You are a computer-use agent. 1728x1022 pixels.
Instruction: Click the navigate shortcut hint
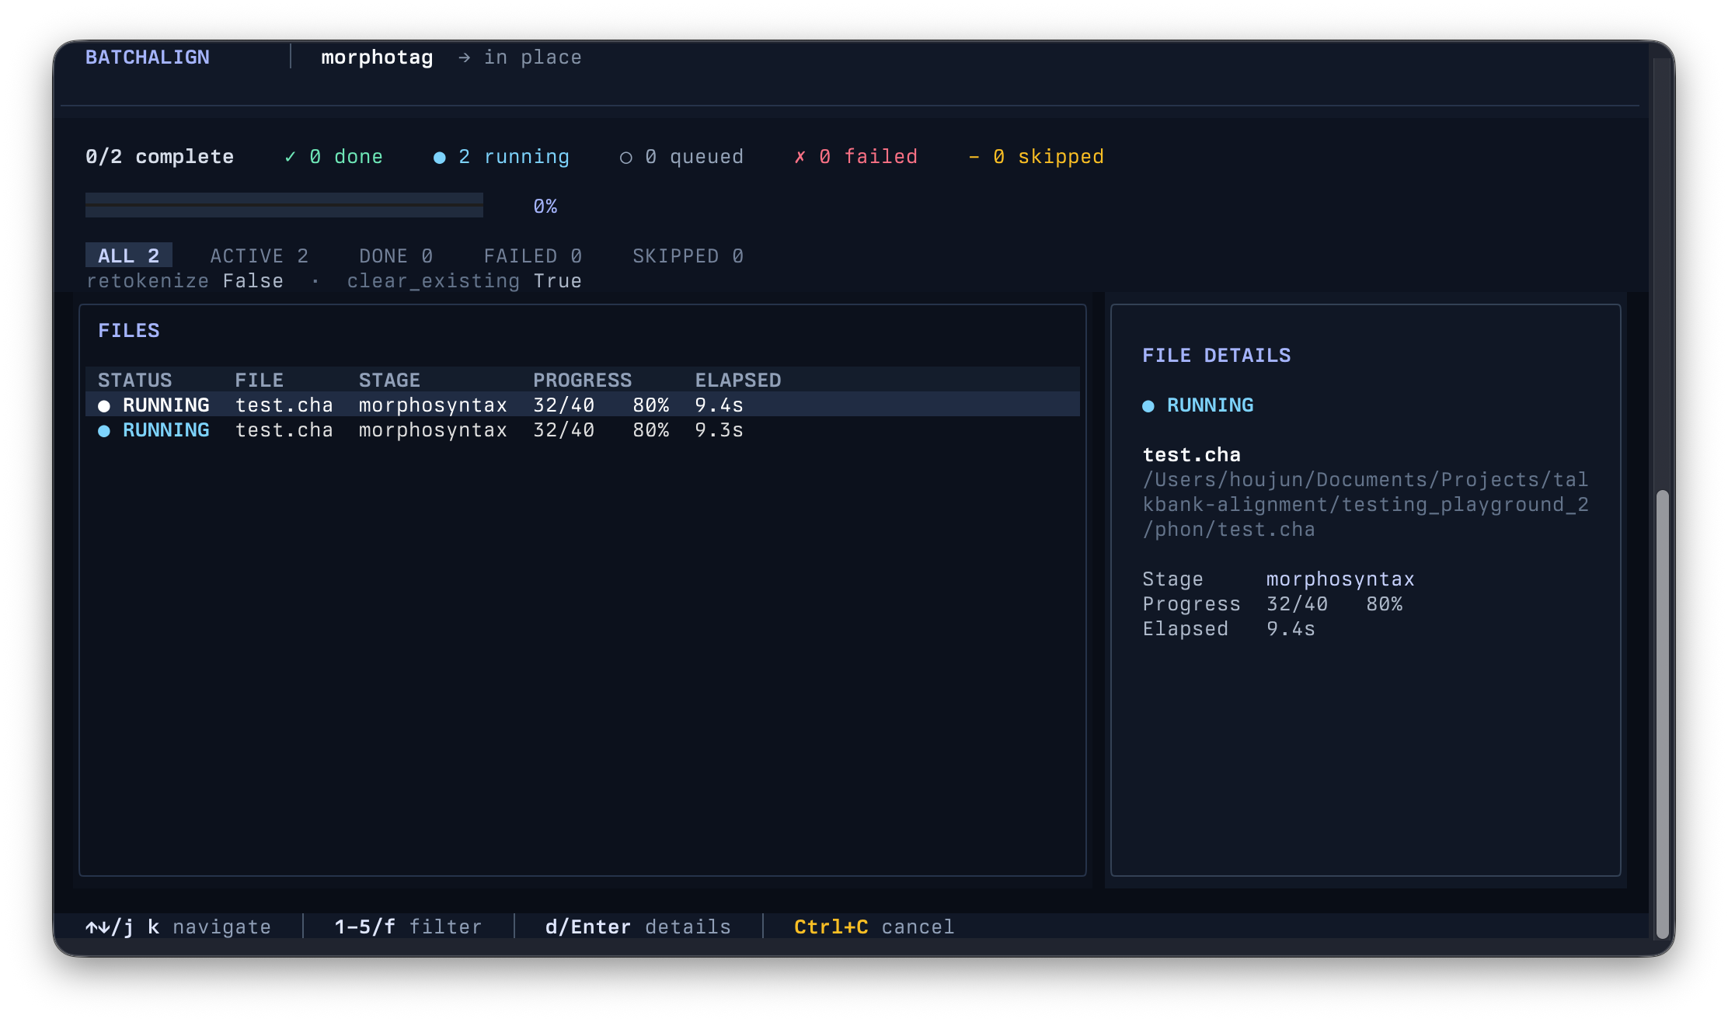coord(178,926)
